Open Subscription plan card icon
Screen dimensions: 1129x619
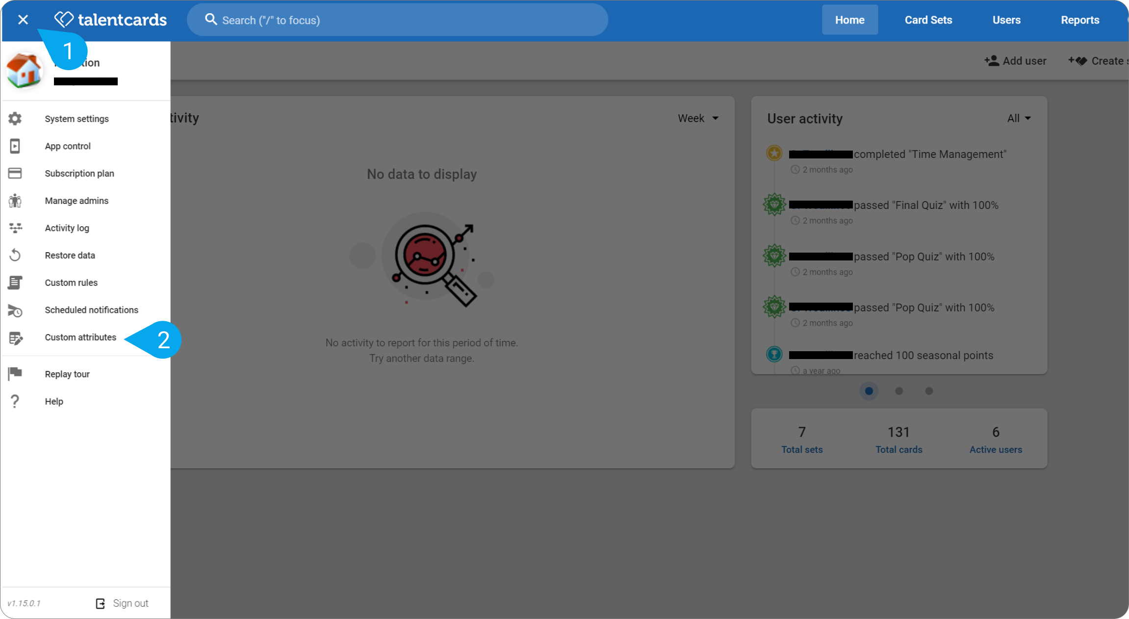(15, 173)
